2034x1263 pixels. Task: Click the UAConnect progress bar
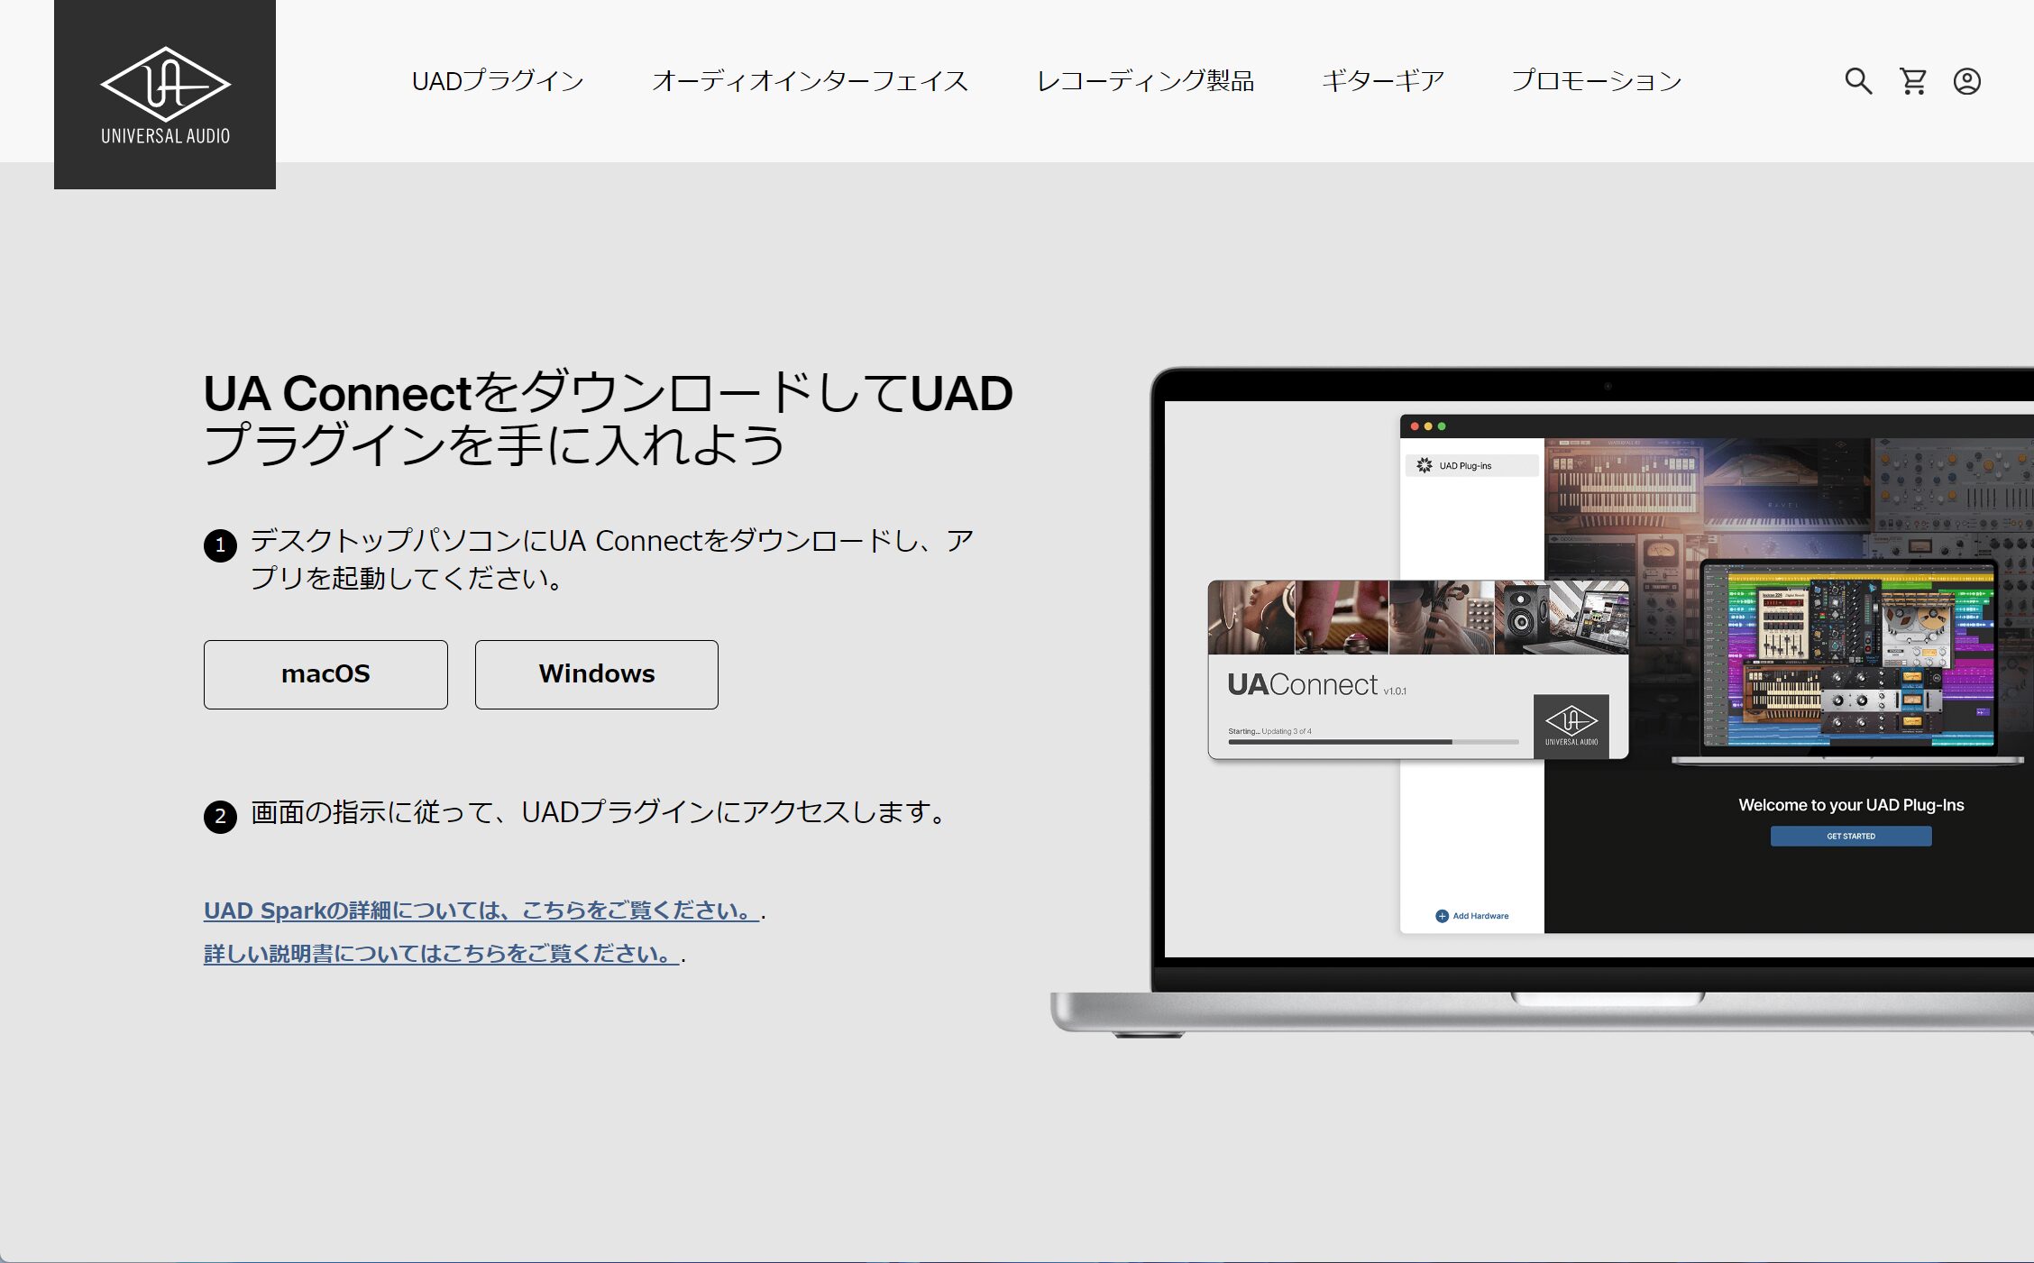click(x=1372, y=742)
